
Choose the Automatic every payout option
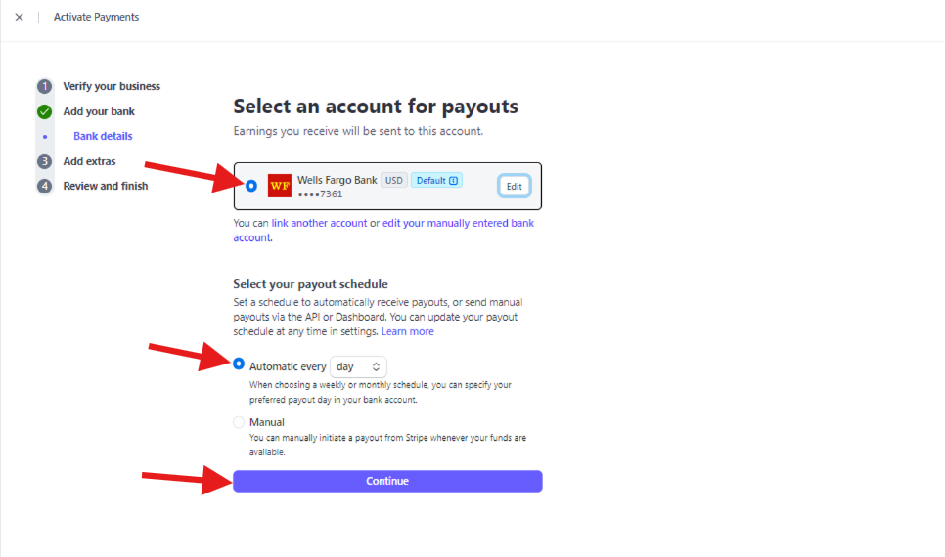[x=239, y=364]
